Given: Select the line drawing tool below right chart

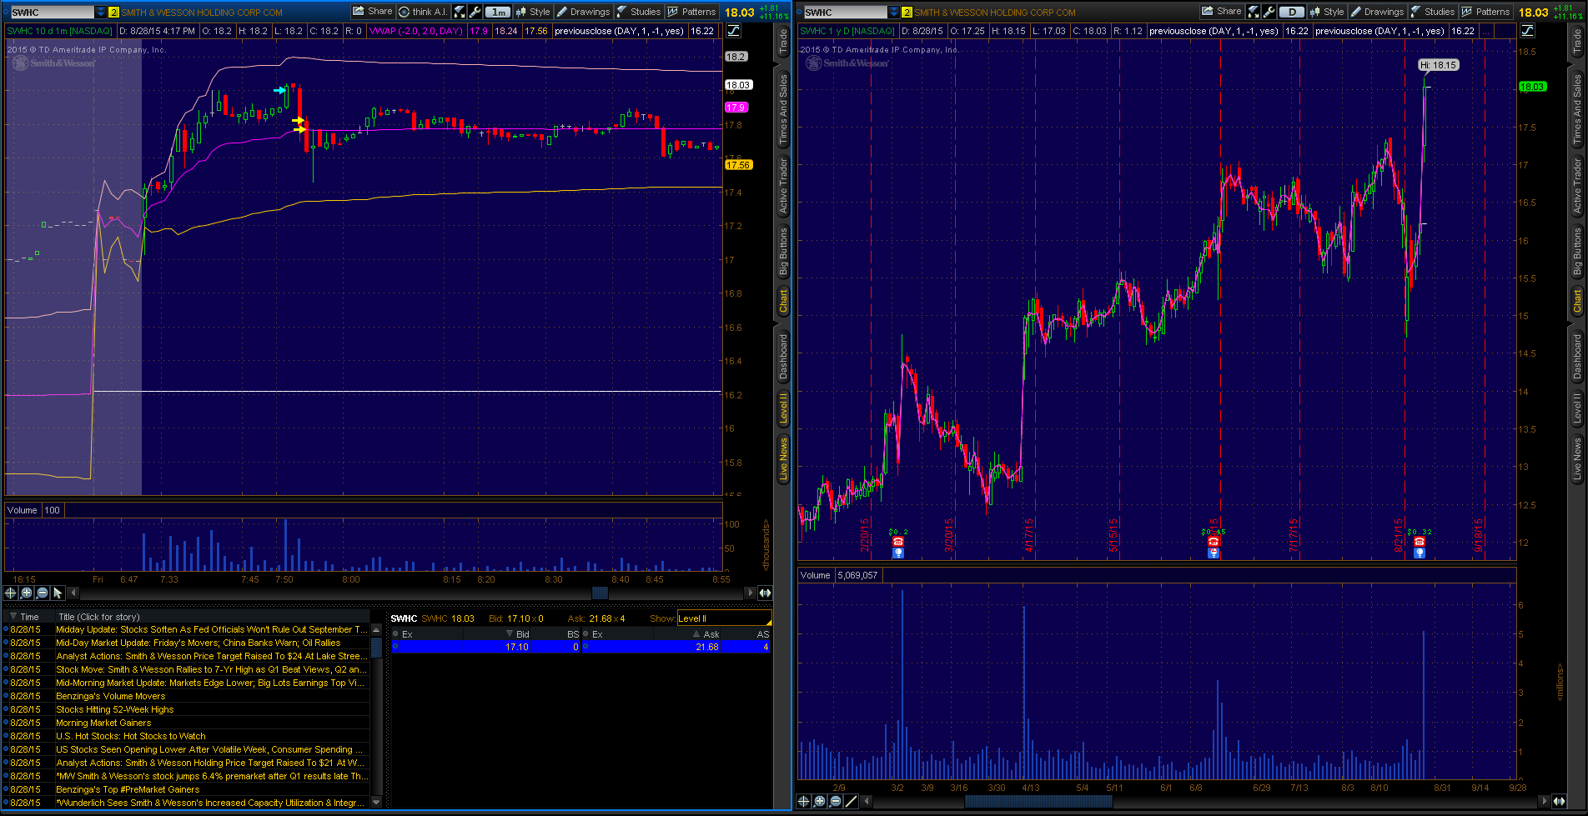Looking at the screenshot, I should click(x=852, y=801).
